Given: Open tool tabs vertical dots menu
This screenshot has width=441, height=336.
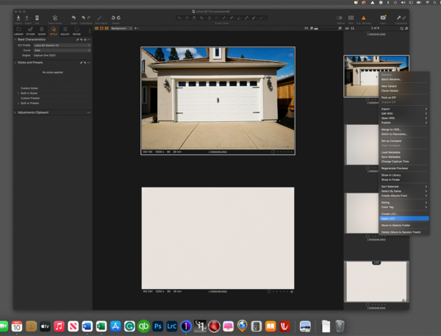Looking at the screenshot, I should tap(90, 31).
